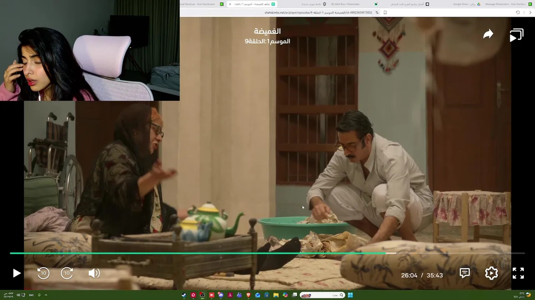Click the show title الغميضة

coord(267,31)
